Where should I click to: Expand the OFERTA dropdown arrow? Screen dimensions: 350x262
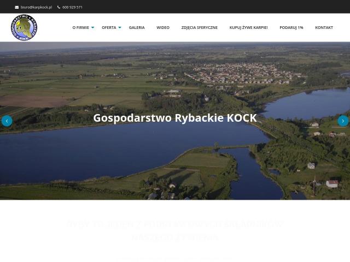click(x=120, y=28)
